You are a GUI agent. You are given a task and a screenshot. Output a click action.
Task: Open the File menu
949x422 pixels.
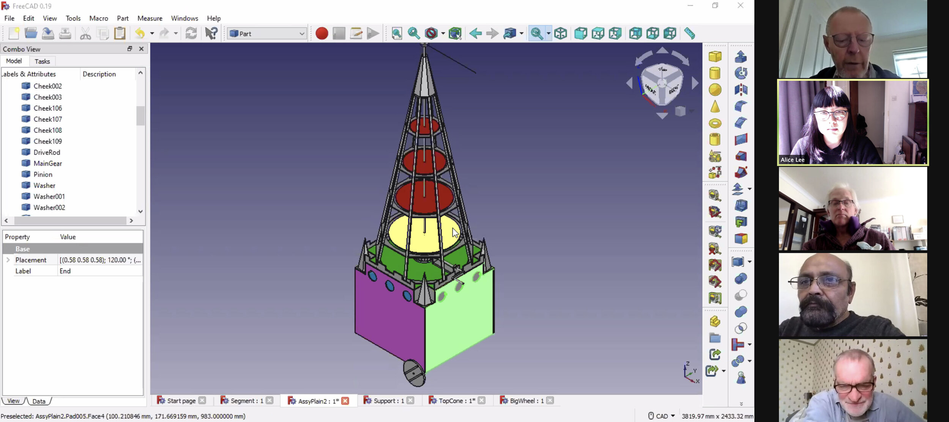(x=9, y=18)
